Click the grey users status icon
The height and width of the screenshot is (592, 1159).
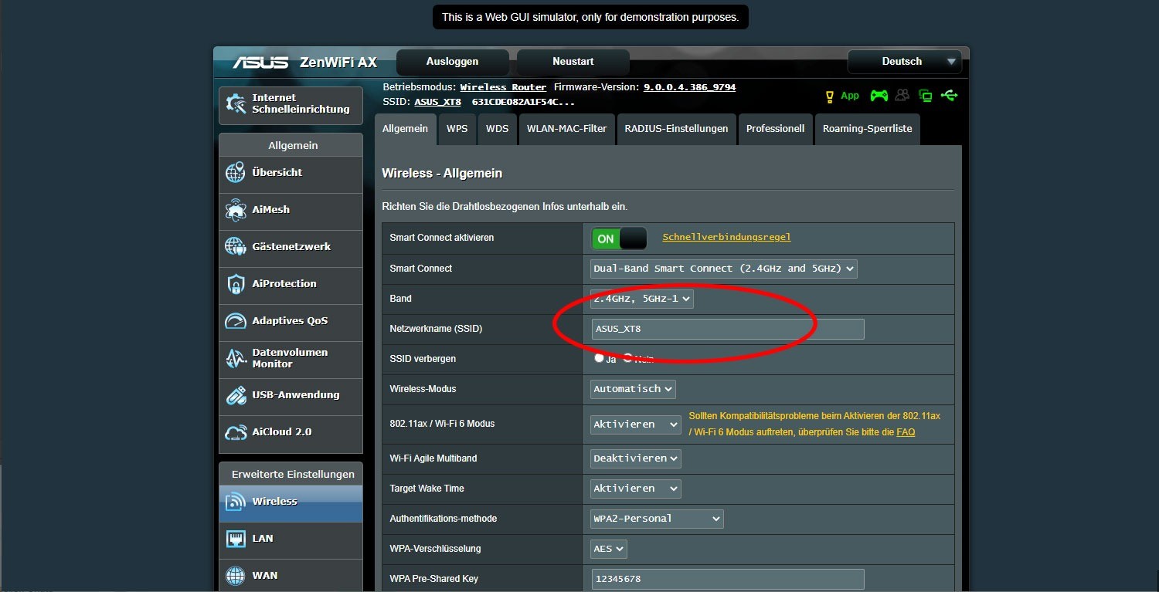point(902,96)
